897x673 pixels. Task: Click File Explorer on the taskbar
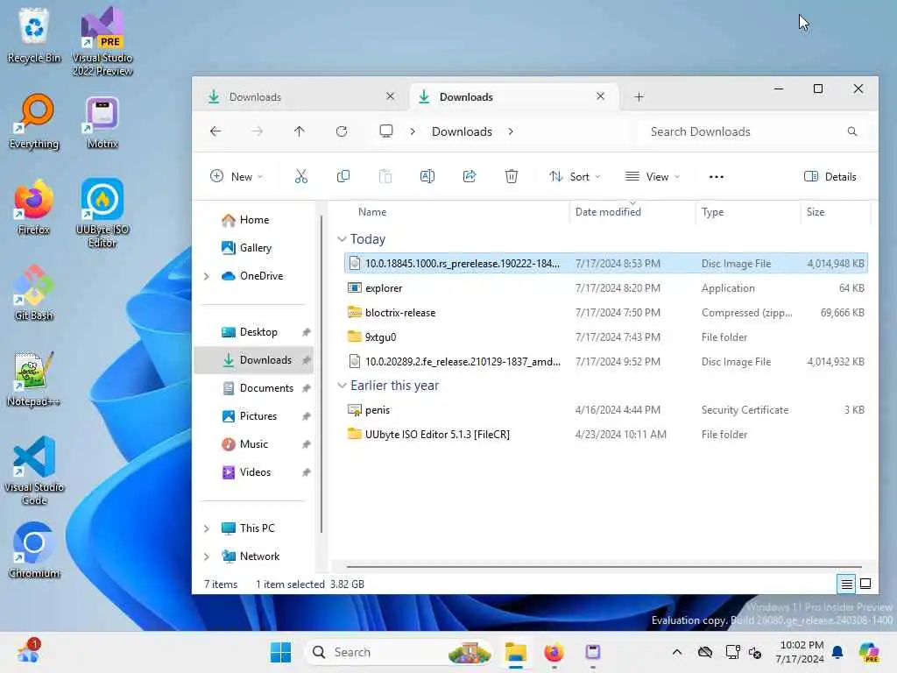[515, 652]
